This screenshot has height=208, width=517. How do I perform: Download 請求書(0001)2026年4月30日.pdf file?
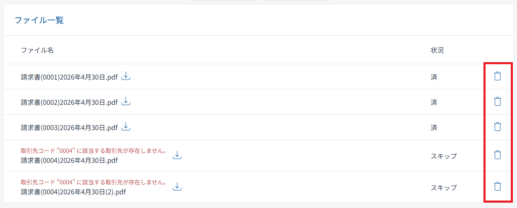126,76
